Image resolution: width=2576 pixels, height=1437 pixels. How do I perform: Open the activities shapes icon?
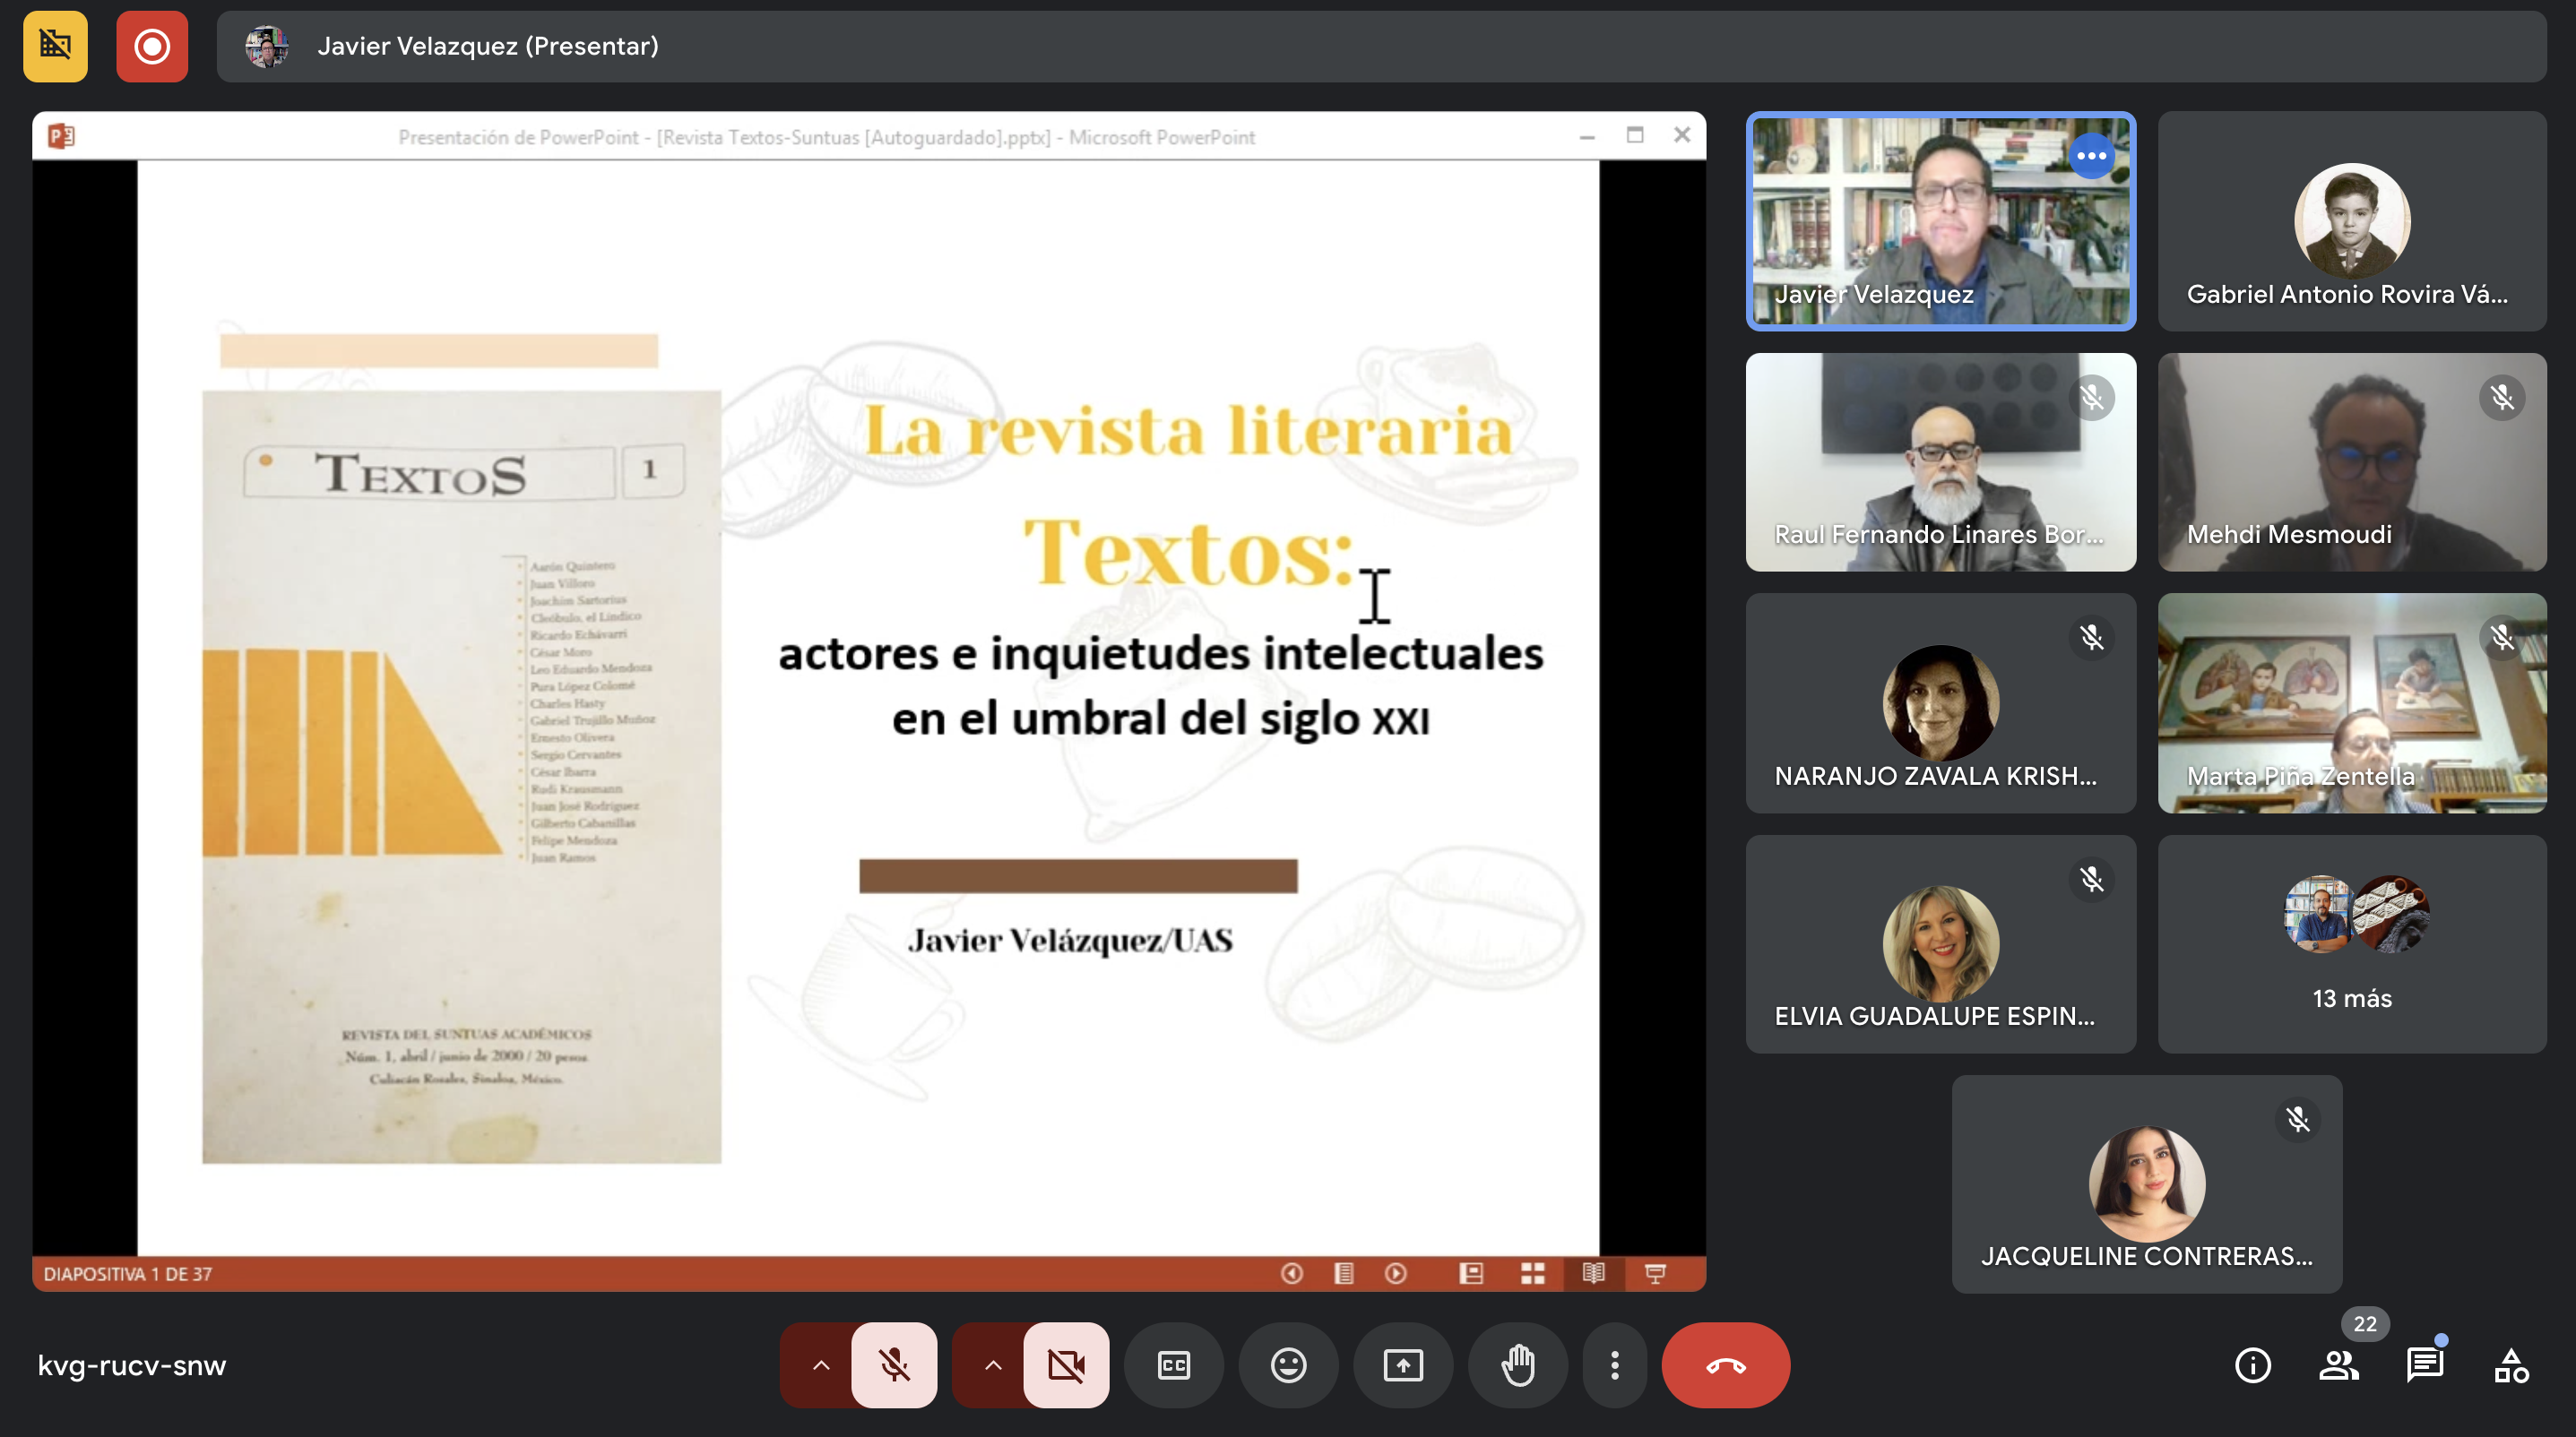click(2510, 1365)
